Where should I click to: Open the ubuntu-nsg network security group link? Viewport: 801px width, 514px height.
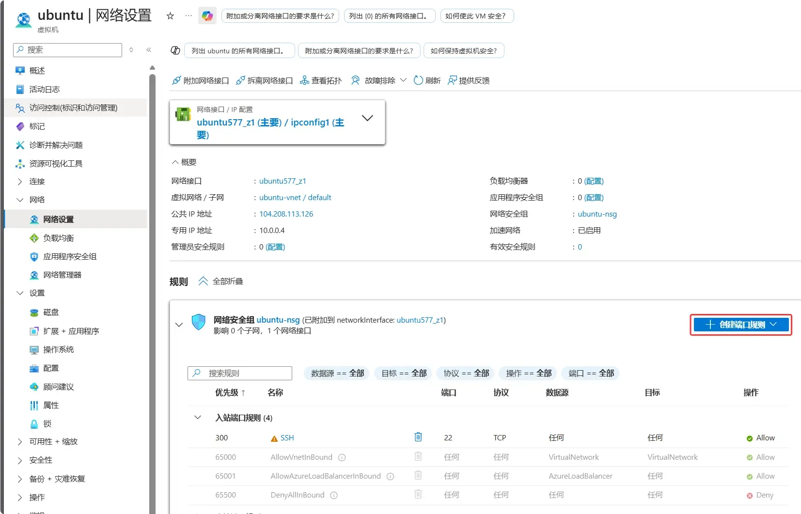click(597, 214)
